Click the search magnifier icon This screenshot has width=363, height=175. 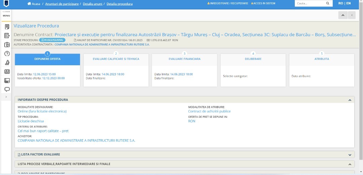pos(328,3)
